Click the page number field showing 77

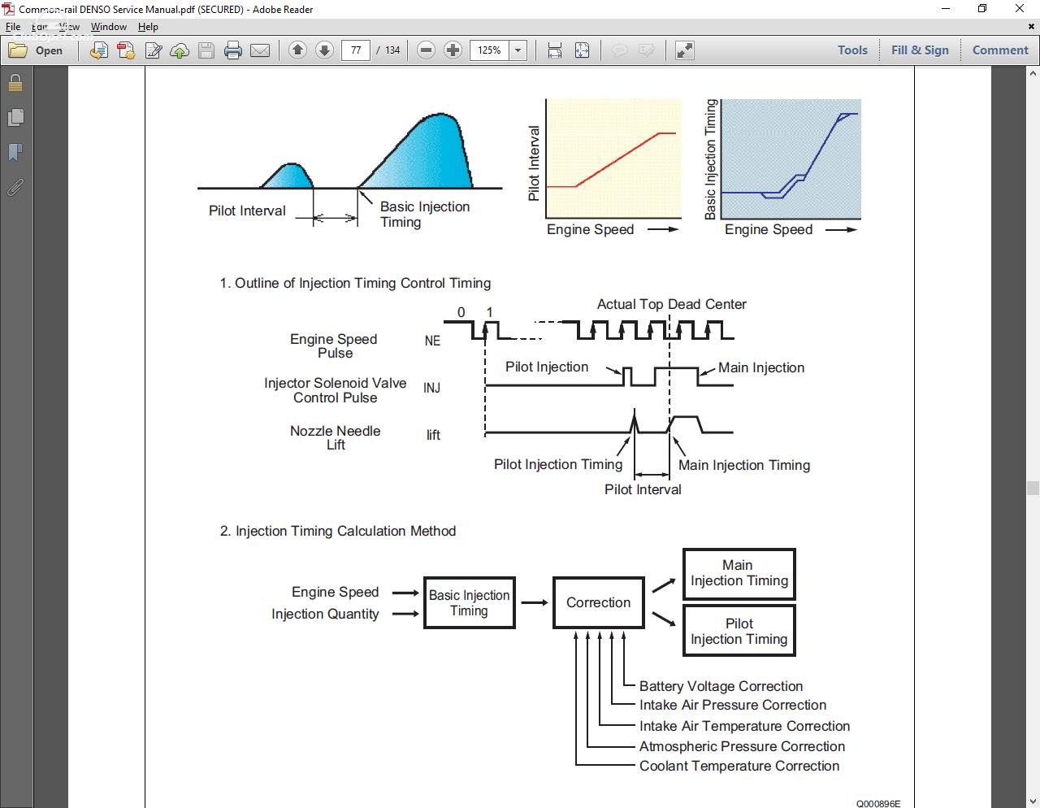(x=356, y=50)
